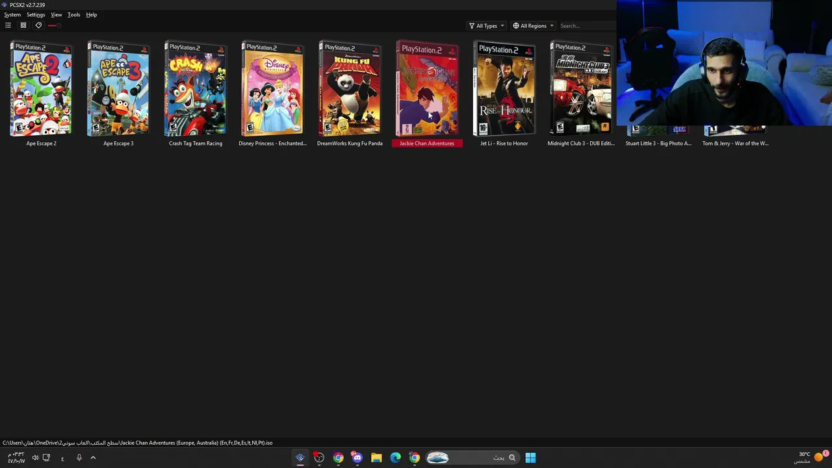Click the Jet Li - Rise to Honor title
This screenshot has width=832, height=468.
504,143
